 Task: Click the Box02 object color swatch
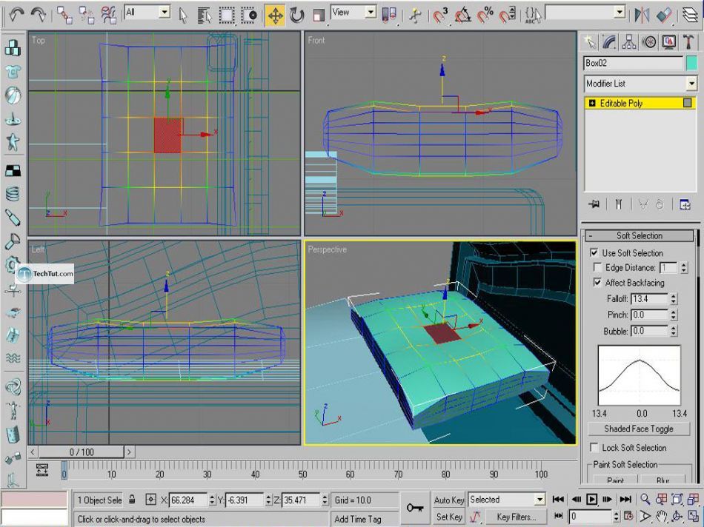(x=691, y=63)
